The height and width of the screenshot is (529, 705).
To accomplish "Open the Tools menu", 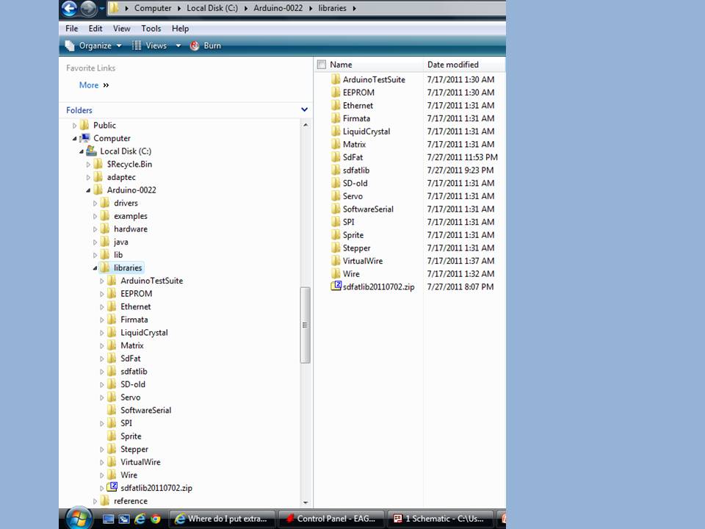I will point(151,28).
